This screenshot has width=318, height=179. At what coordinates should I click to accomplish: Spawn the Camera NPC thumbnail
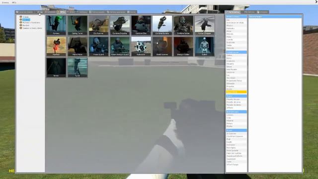(x=56, y=25)
